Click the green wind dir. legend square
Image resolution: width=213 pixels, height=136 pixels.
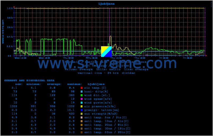[x=82, y=95]
